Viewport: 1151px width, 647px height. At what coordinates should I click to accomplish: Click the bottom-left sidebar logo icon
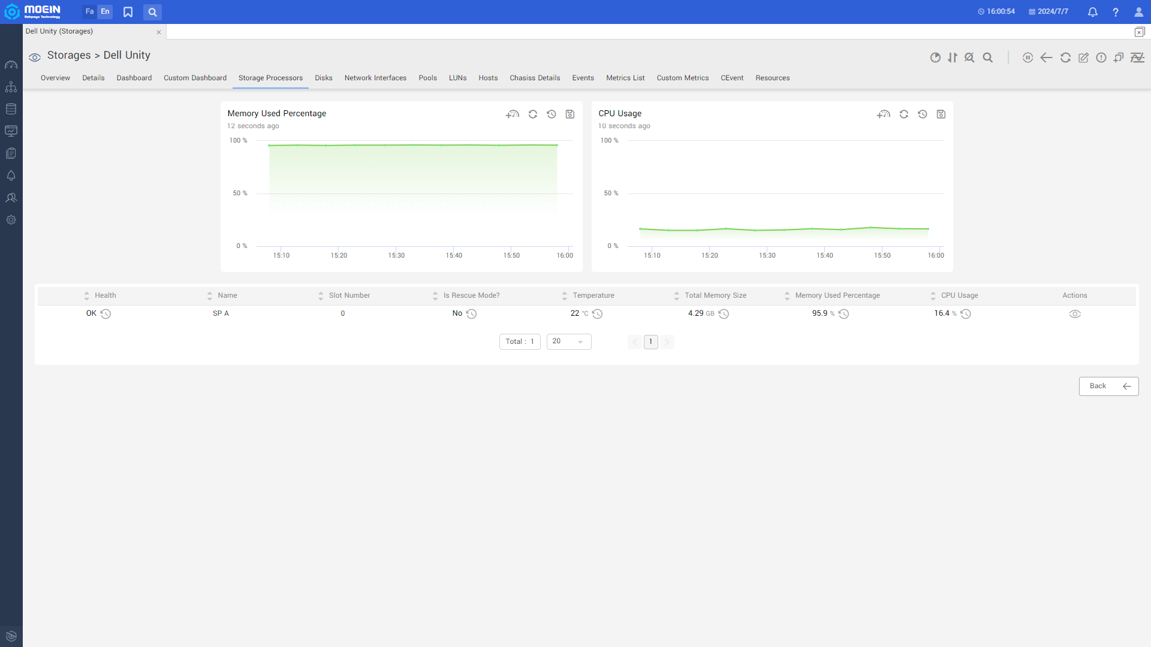(11, 636)
